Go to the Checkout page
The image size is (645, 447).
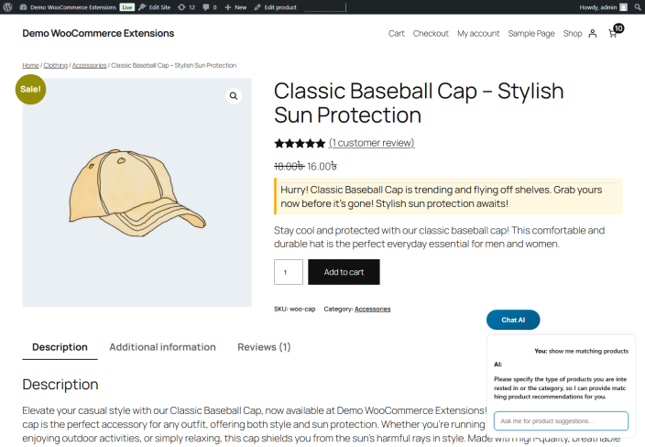coord(431,33)
